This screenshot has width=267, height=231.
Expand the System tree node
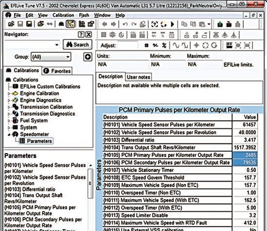pos(9,128)
